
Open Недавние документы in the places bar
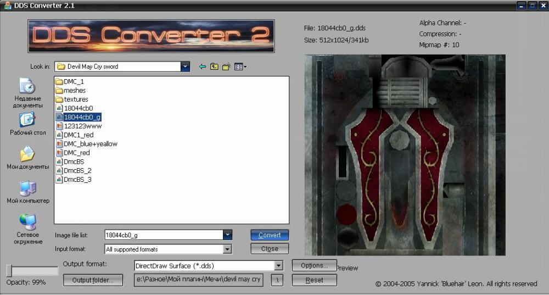coord(27,93)
